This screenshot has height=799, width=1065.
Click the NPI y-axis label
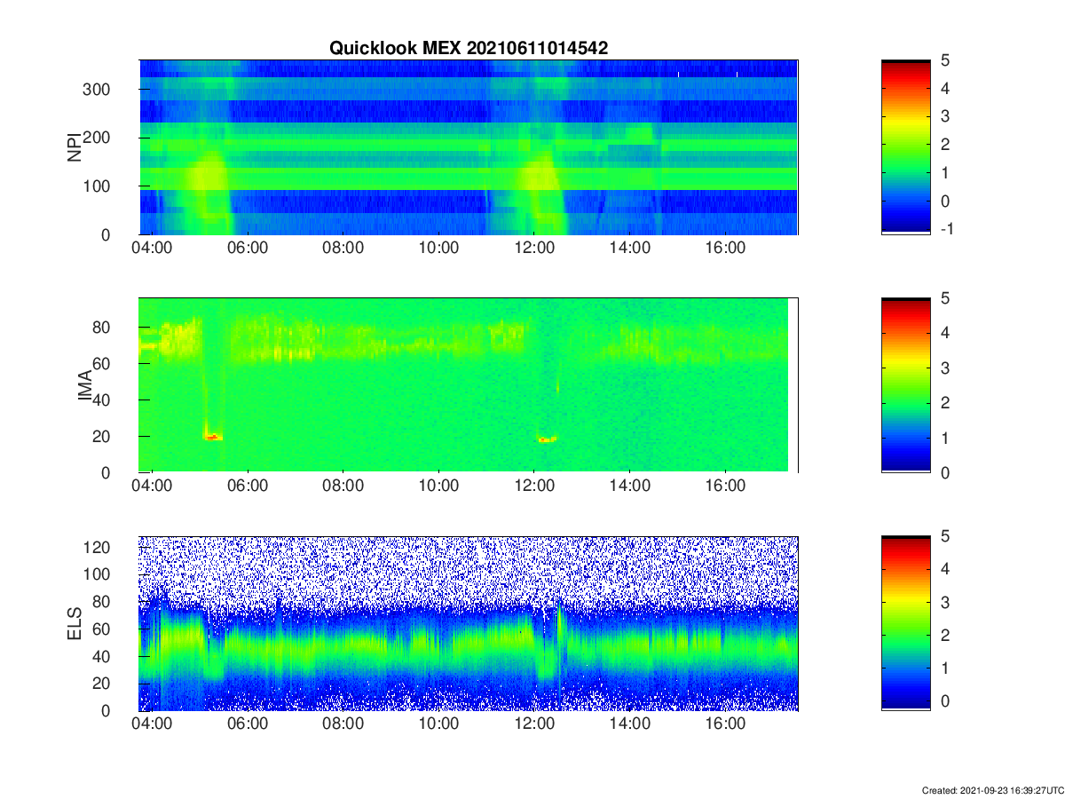tap(75, 146)
